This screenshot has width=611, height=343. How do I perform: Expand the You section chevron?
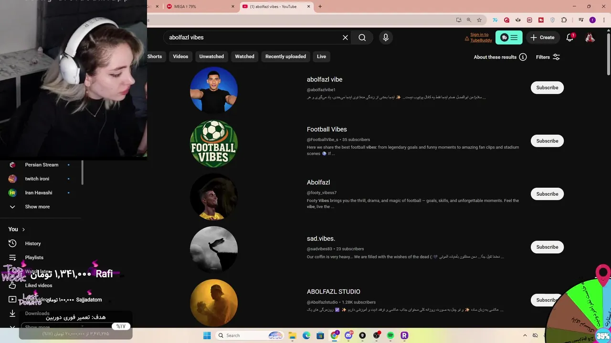click(x=23, y=230)
